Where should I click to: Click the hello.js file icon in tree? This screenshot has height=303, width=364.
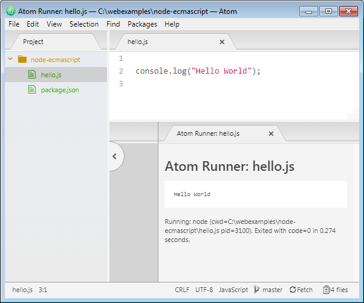coord(32,75)
